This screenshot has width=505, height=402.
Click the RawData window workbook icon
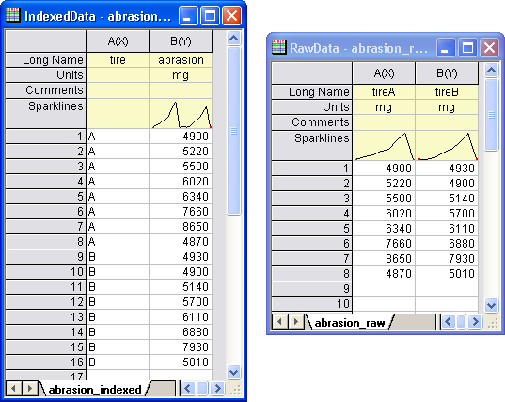[x=278, y=47]
